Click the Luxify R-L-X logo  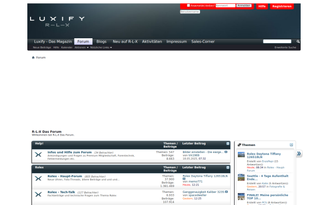pyautogui.click(x=57, y=22)
